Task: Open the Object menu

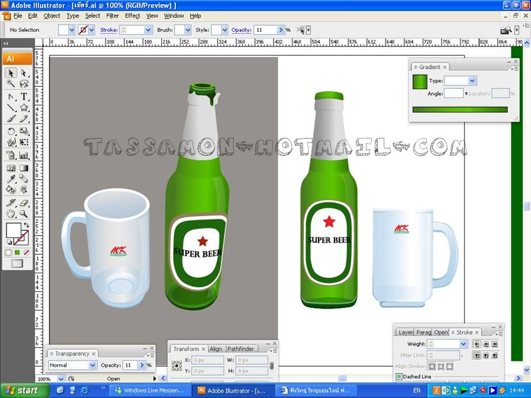Action: click(x=52, y=15)
